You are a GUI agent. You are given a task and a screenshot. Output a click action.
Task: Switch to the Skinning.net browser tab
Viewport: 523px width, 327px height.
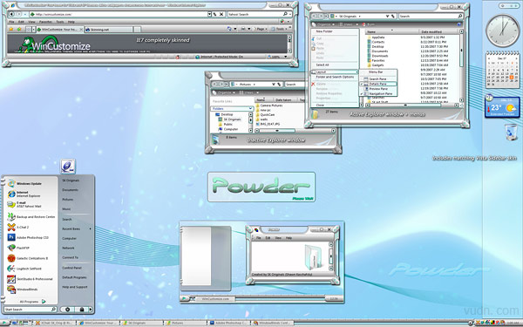(x=109, y=30)
